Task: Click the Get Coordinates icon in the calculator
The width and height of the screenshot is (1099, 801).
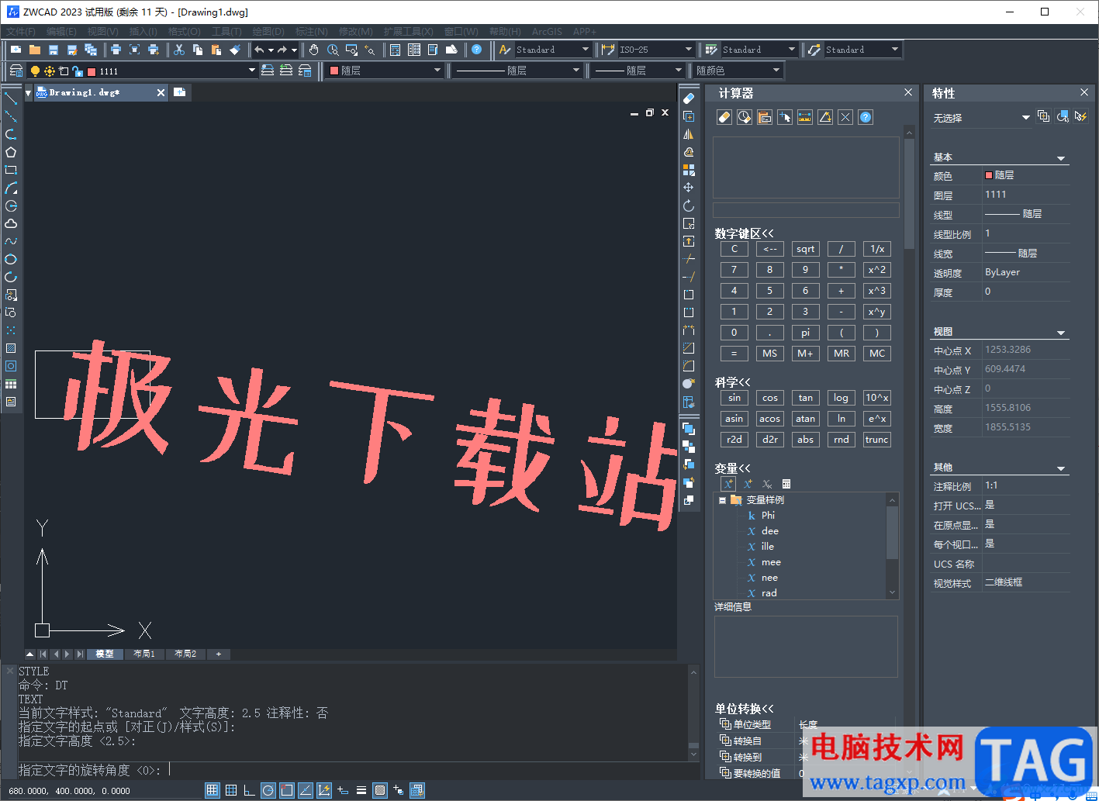Action: (x=785, y=117)
